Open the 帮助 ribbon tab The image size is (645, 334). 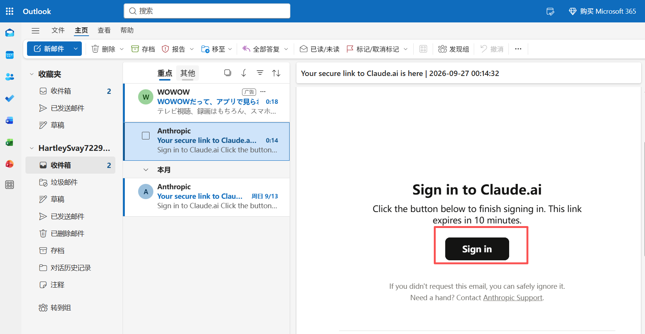tap(127, 30)
